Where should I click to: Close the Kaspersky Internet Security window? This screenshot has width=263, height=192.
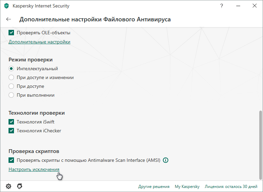(x=254, y=6)
